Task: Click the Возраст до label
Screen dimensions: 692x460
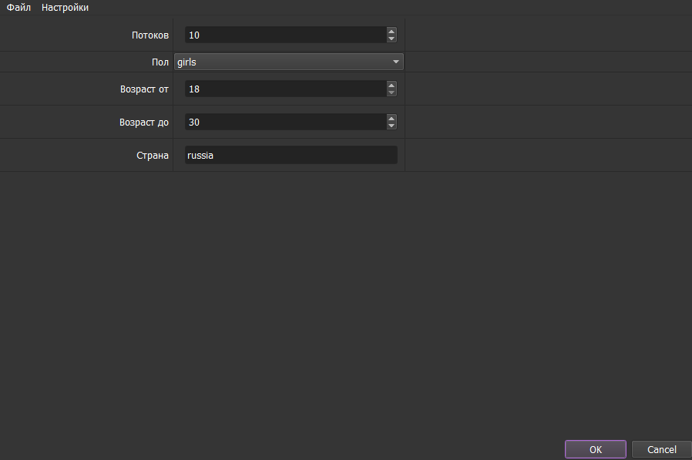Action: click(144, 122)
